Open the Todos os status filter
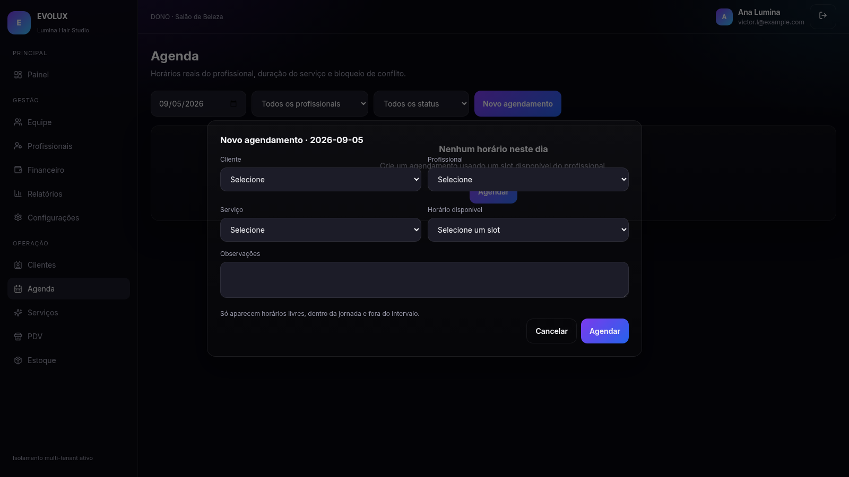Image resolution: width=849 pixels, height=477 pixels. (421, 104)
